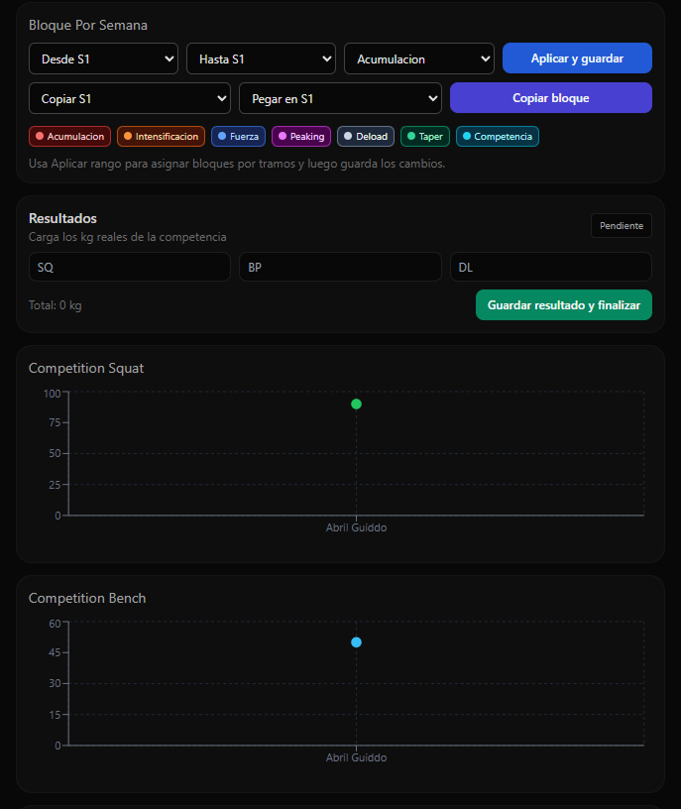Click Guardar resultado y finalizar button

pyautogui.click(x=563, y=305)
